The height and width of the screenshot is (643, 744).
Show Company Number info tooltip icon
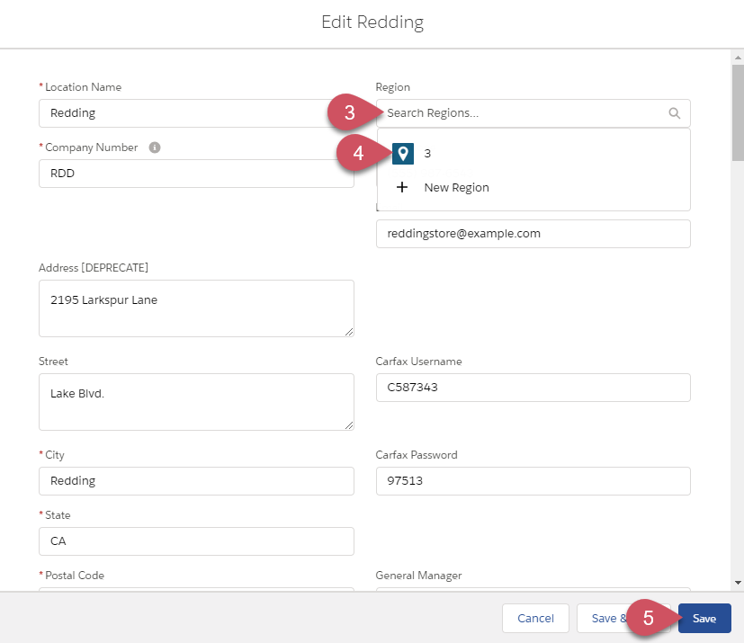[155, 147]
